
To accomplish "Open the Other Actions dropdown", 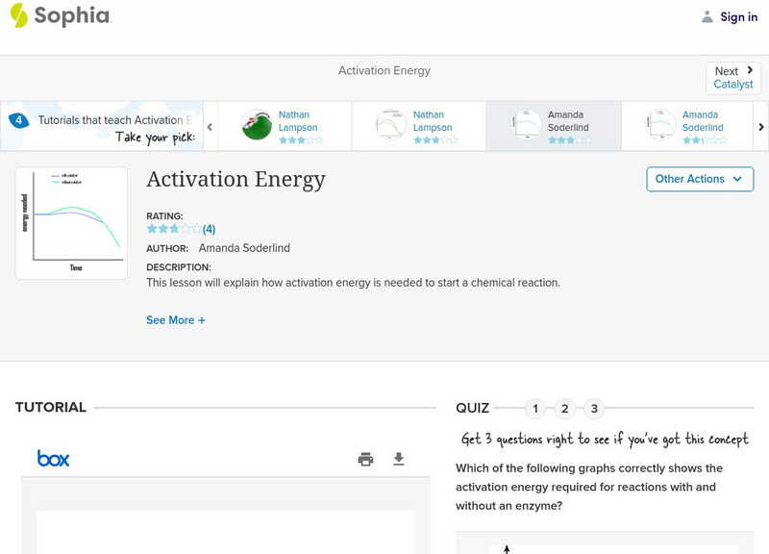I will click(699, 179).
